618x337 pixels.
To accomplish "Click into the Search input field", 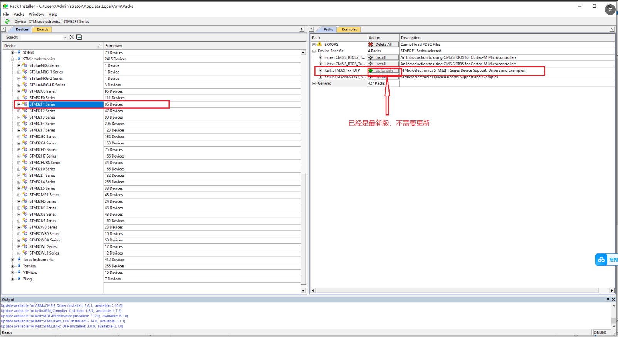I will (42, 37).
